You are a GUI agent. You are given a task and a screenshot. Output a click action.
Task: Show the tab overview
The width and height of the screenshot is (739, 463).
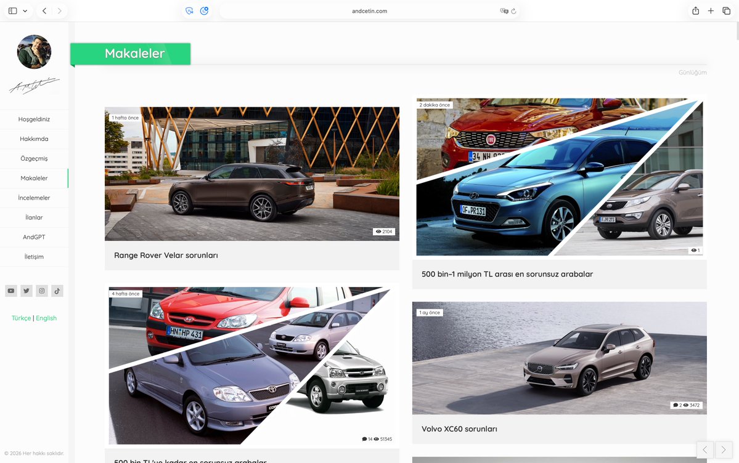[726, 11]
